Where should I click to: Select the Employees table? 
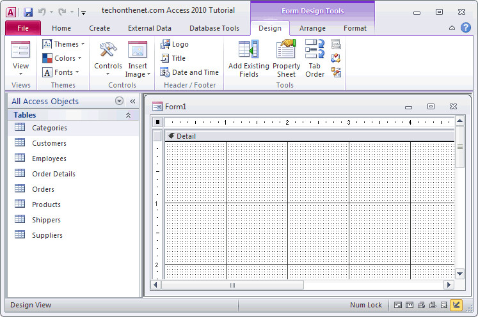tap(73, 158)
